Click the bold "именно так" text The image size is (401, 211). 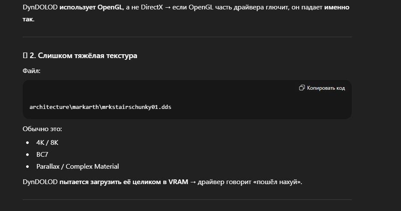coord(335,7)
